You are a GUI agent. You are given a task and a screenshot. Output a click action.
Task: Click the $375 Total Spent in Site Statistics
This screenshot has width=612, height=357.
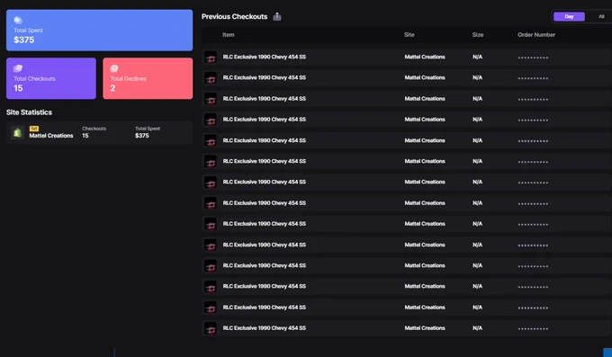tap(142, 136)
